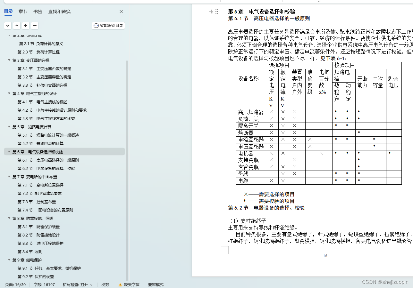The image size is (413, 288).
Task: Open 第4.3节 电气主接线方案的比较
Action: click(x=46, y=118)
